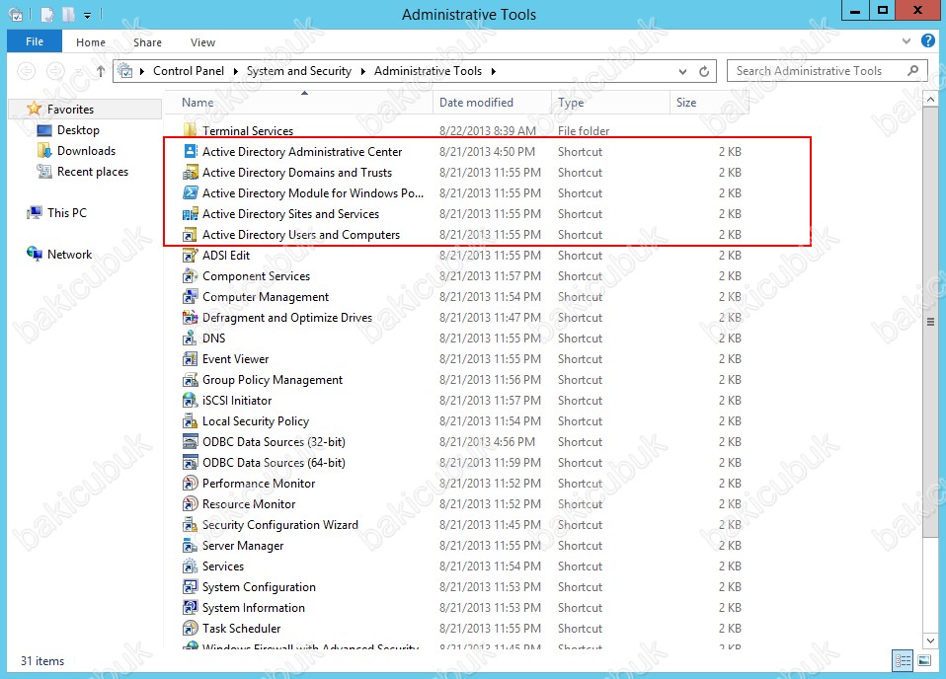Click the scrollbar up arrow
The width and height of the screenshot is (946, 679).
tap(930, 99)
